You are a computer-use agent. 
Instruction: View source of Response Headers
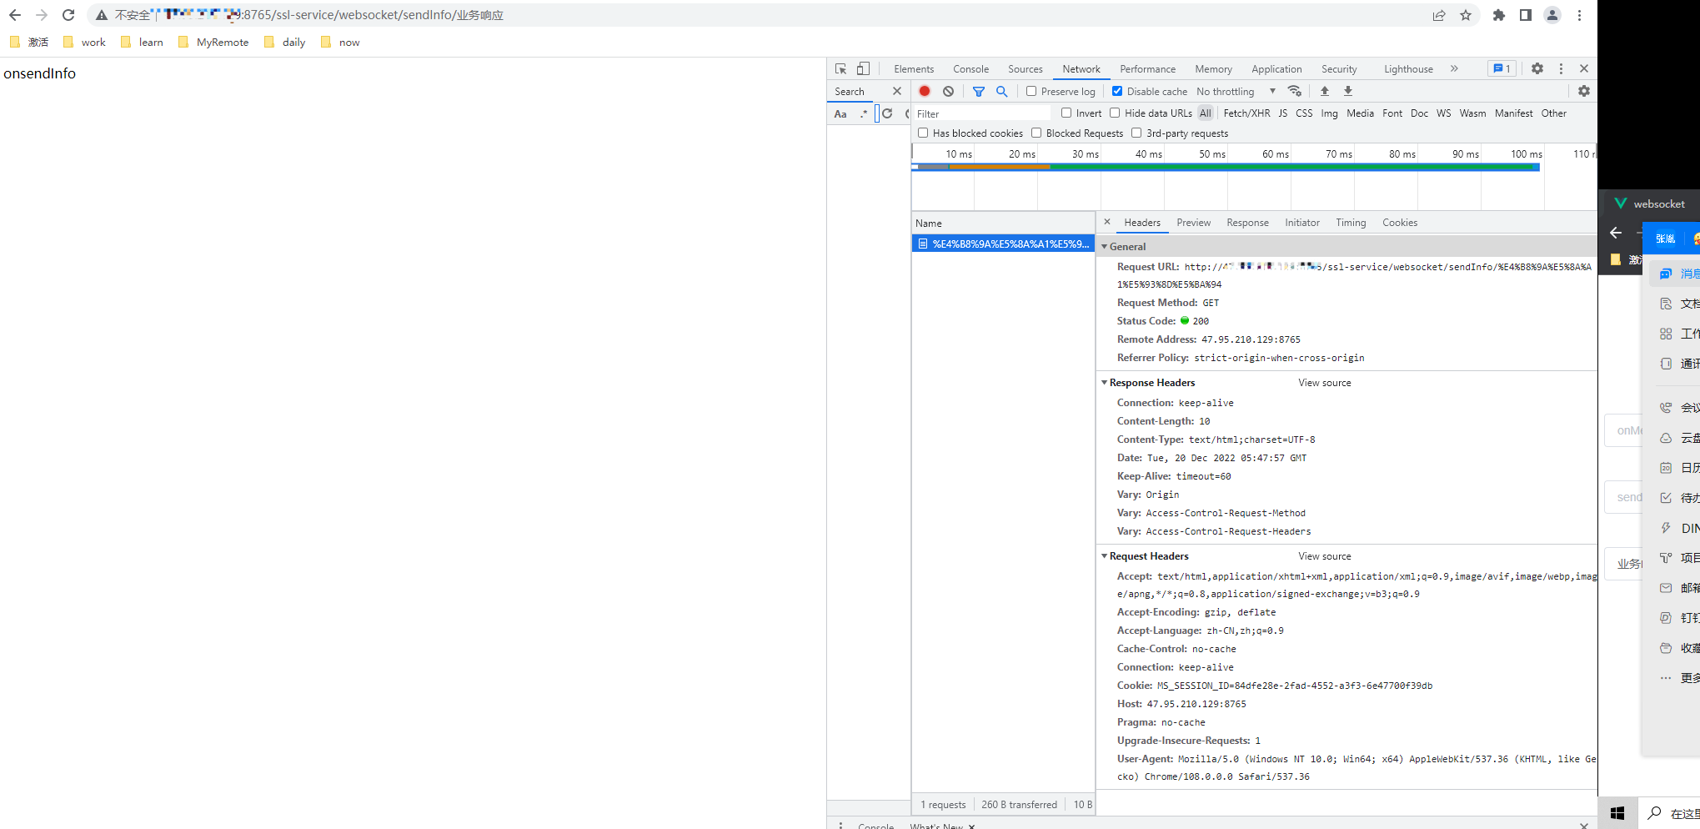pyautogui.click(x=1324, y=383)
